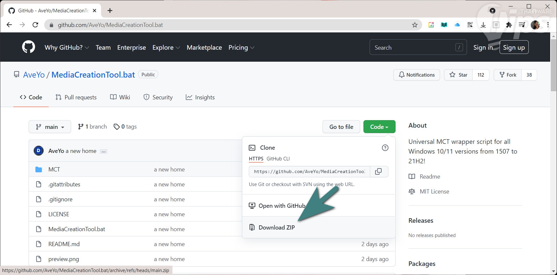Reload the page with refresh icon
The image size is (557, 275).
pyautogui.click(x=35, y=25)
